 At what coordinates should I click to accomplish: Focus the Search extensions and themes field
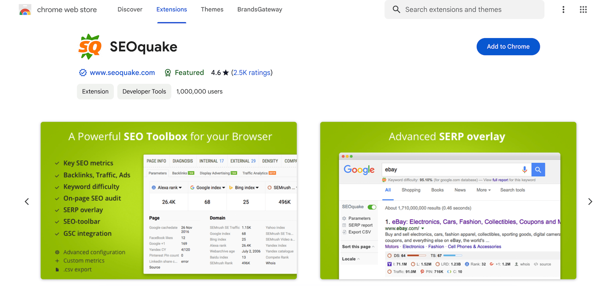(464, 10)
